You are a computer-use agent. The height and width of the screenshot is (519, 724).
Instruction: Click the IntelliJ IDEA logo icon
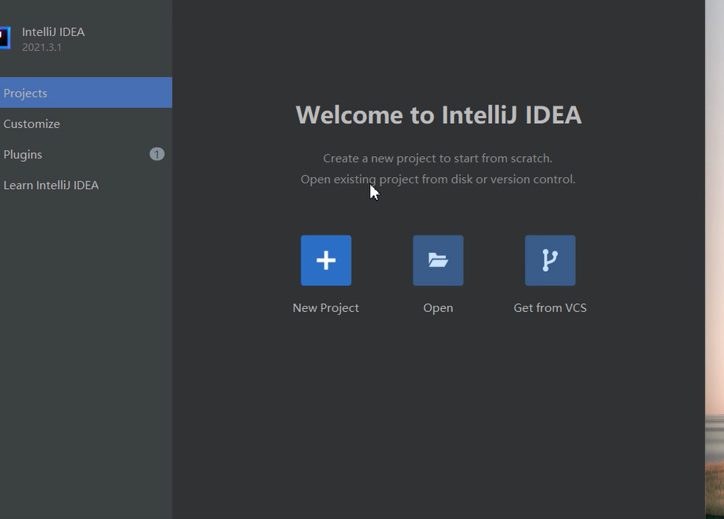[x=5, y=38]
